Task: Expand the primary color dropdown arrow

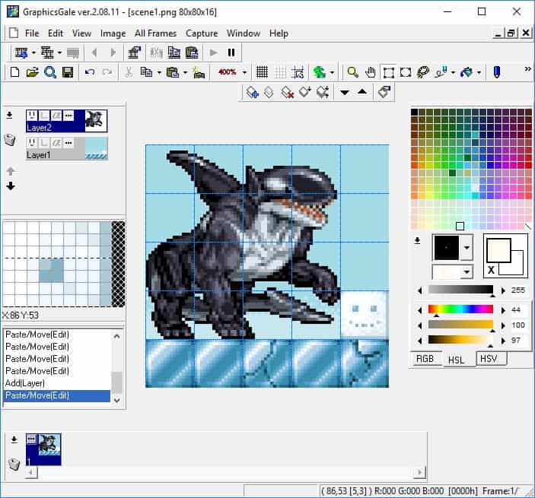Action: click(467, 248)
